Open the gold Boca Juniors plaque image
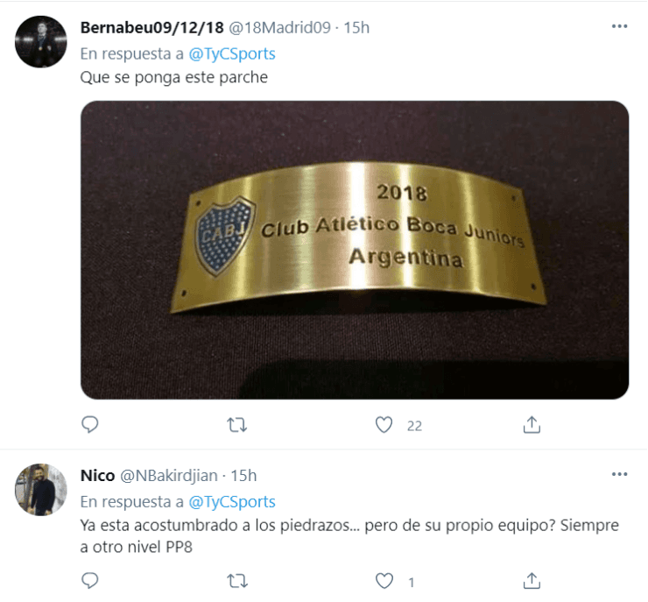This screenshot has height=602, width=648. pyautogui.click(x=355, y=250)
